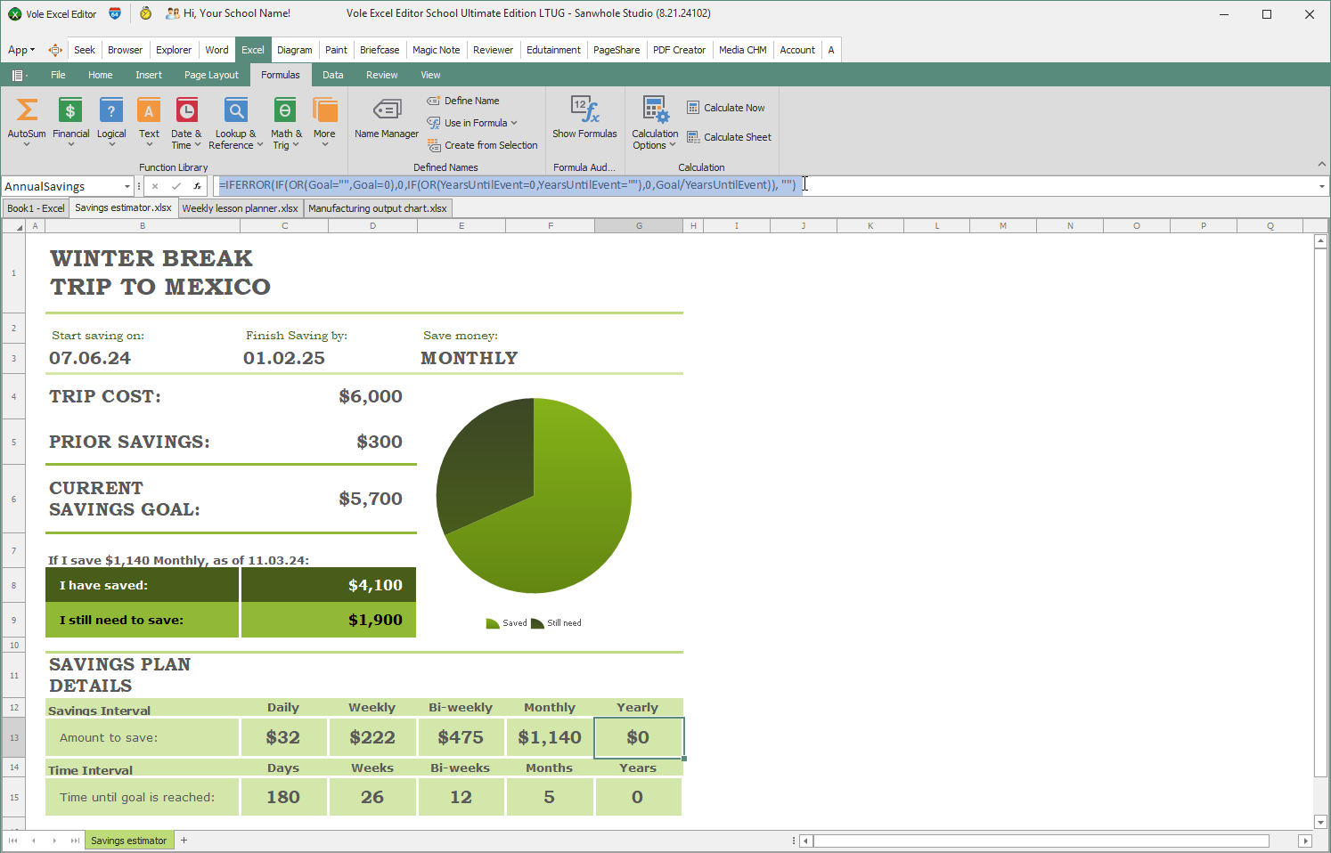Open the Calculation Options dropdown
1331x853 pixels.
655,122
